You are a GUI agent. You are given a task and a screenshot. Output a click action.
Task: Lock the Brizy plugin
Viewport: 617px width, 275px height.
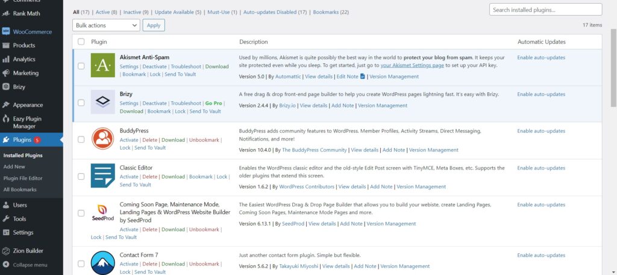pos(180,111)
